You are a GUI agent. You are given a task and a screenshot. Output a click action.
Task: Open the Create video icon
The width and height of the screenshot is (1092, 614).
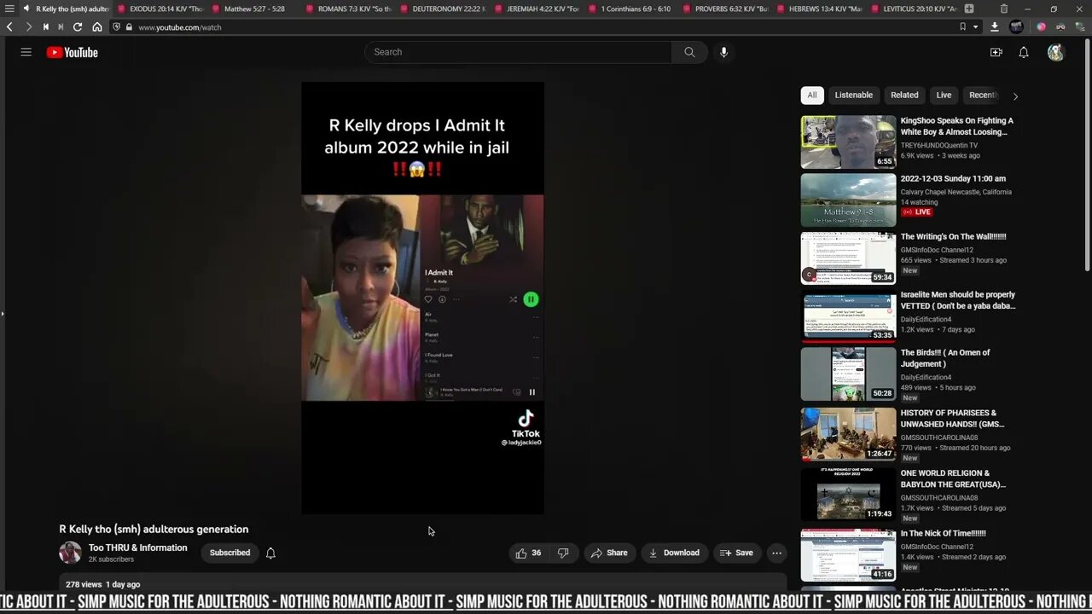click(996, 52)
